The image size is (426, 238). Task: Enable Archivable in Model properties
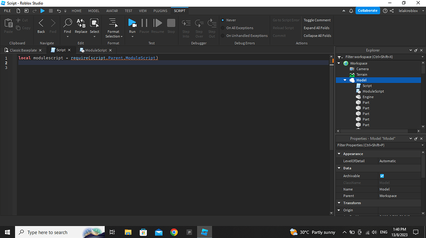382,176
